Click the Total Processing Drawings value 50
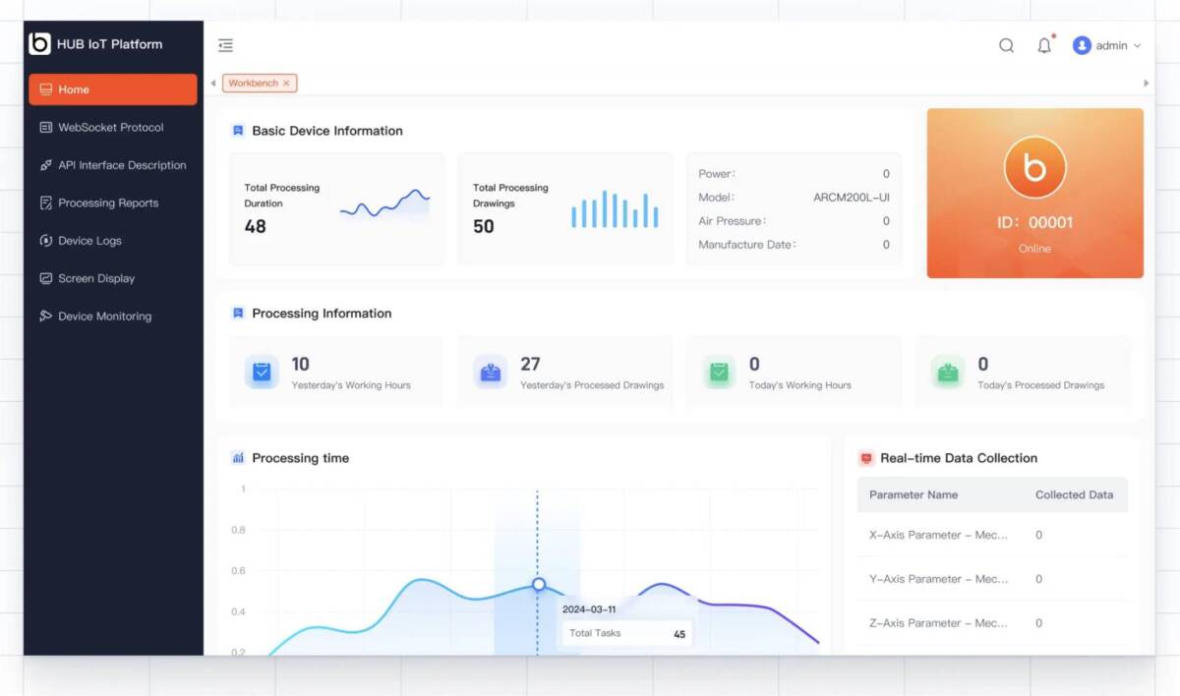 pyautogui.click(x=484, y=226)
